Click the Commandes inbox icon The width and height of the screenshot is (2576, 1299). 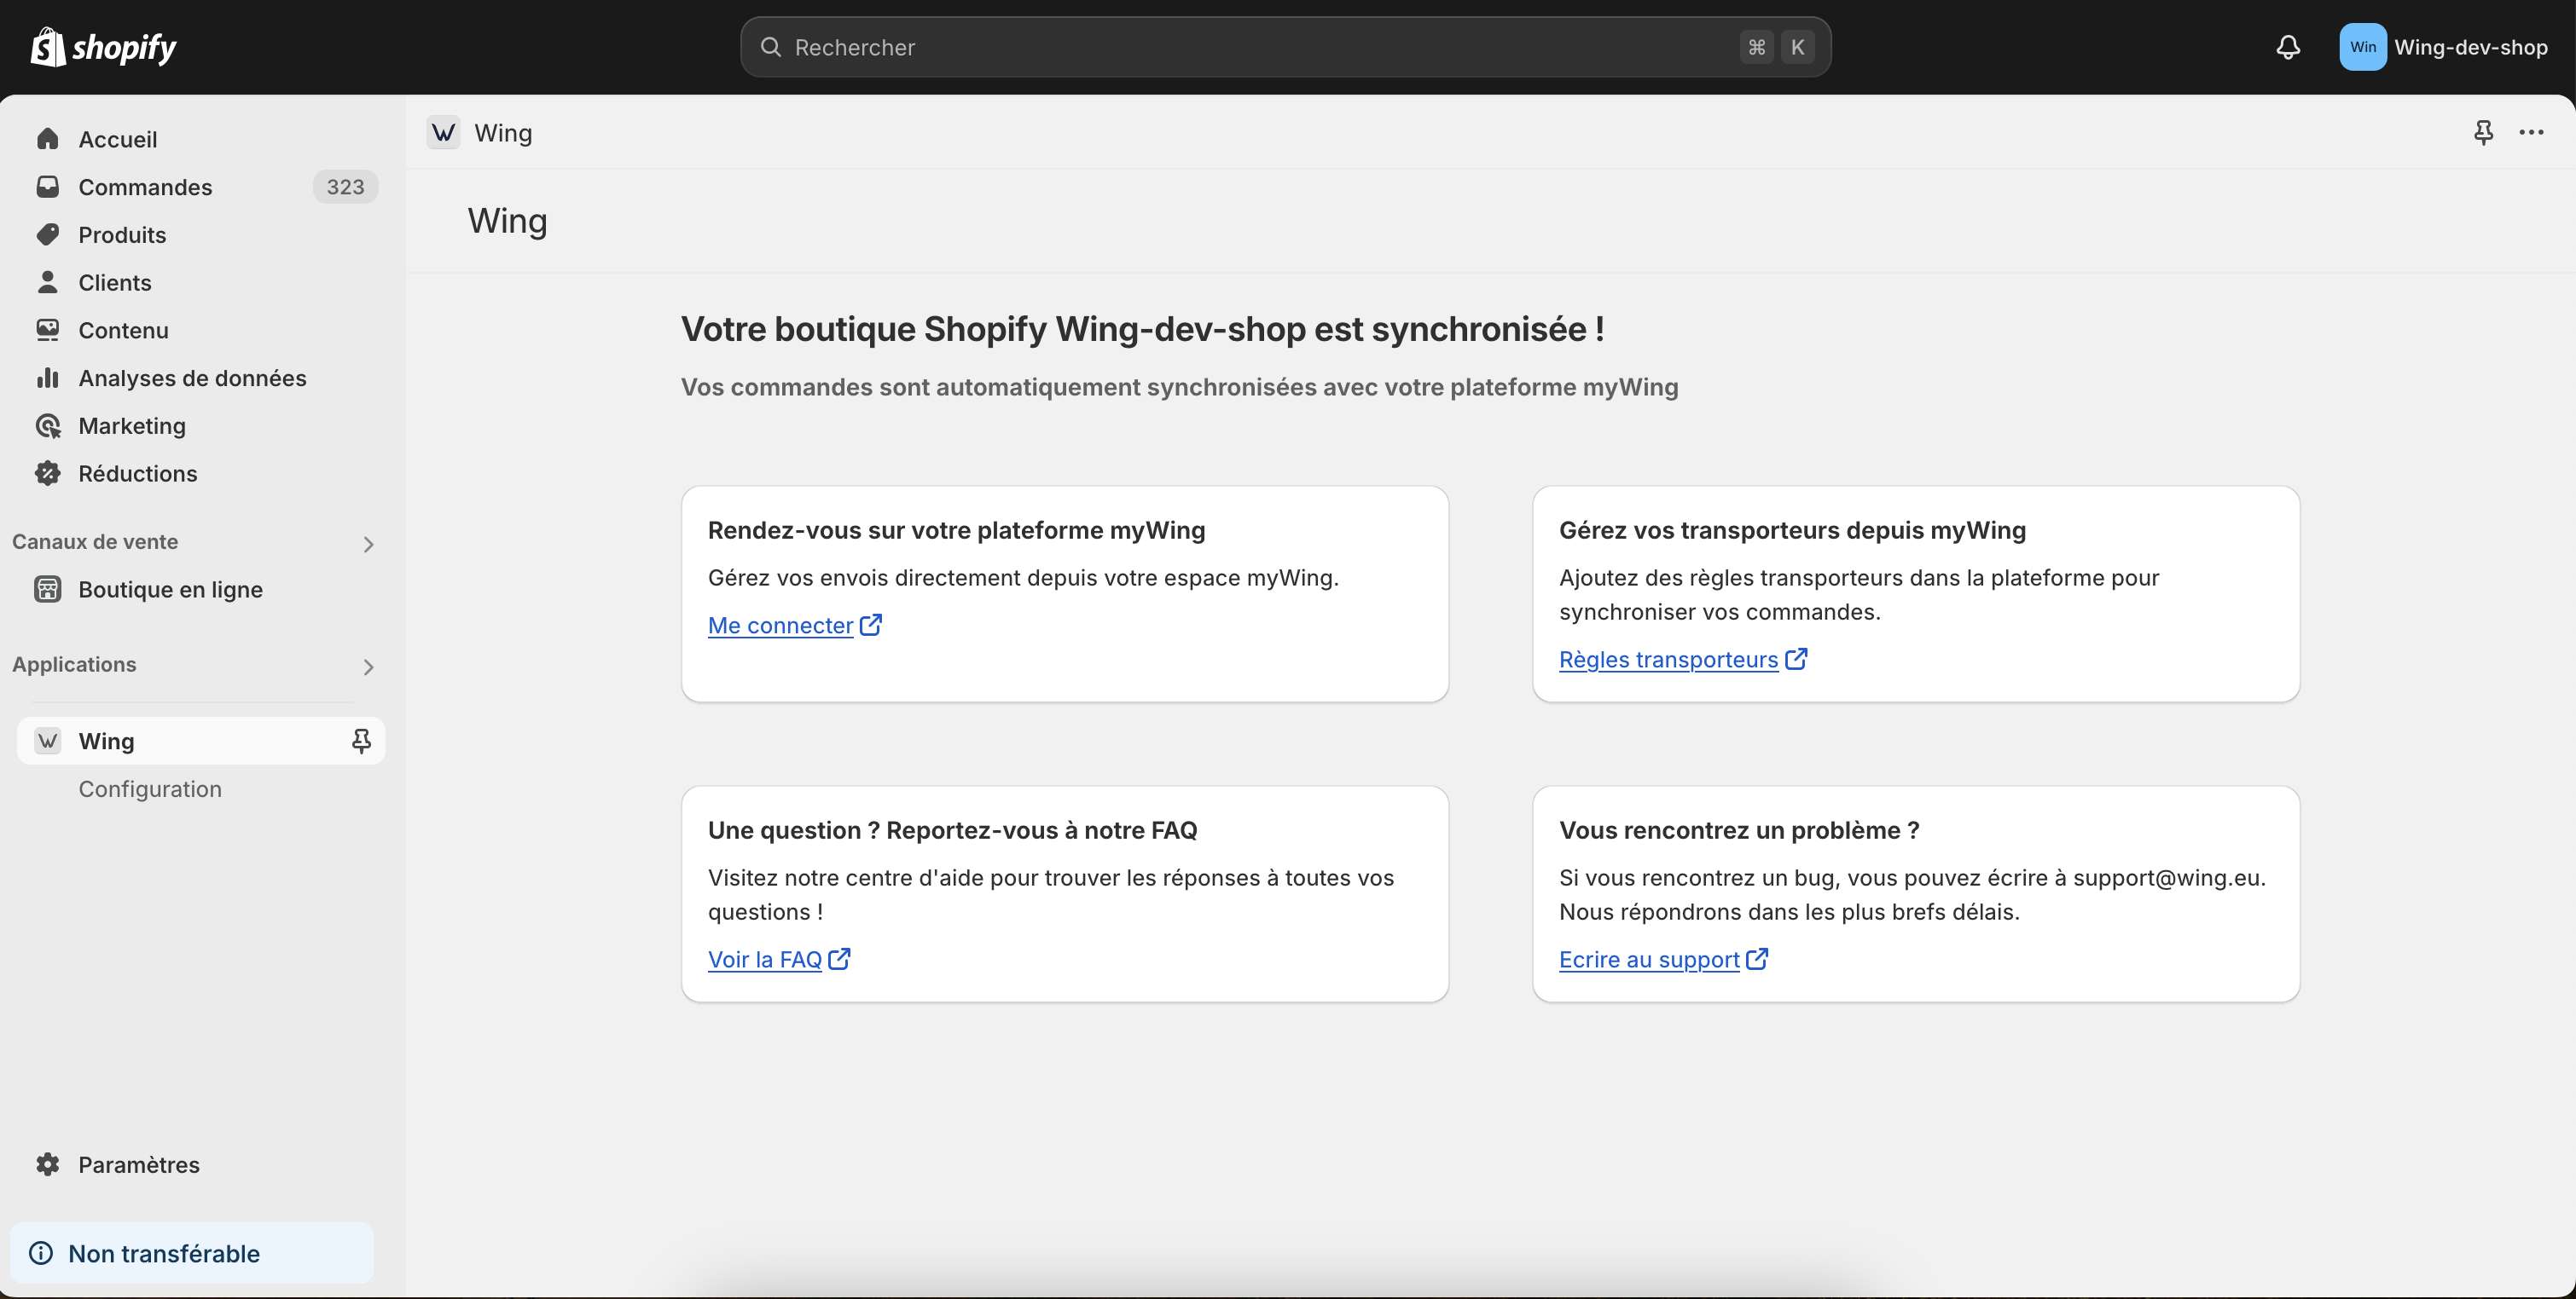47,187
